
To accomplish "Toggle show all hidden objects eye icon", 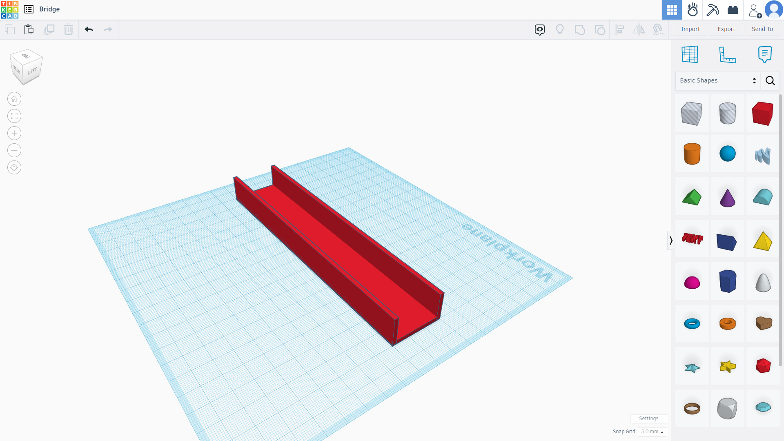I will (x=540, y=29).
